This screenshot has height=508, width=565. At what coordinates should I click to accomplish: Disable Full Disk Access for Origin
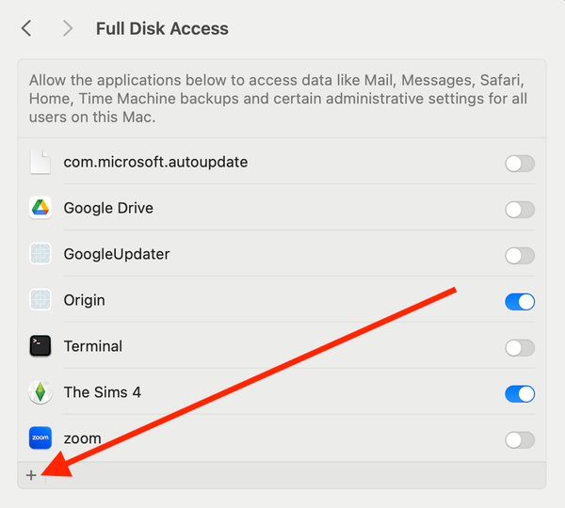[x=519, y=302]
